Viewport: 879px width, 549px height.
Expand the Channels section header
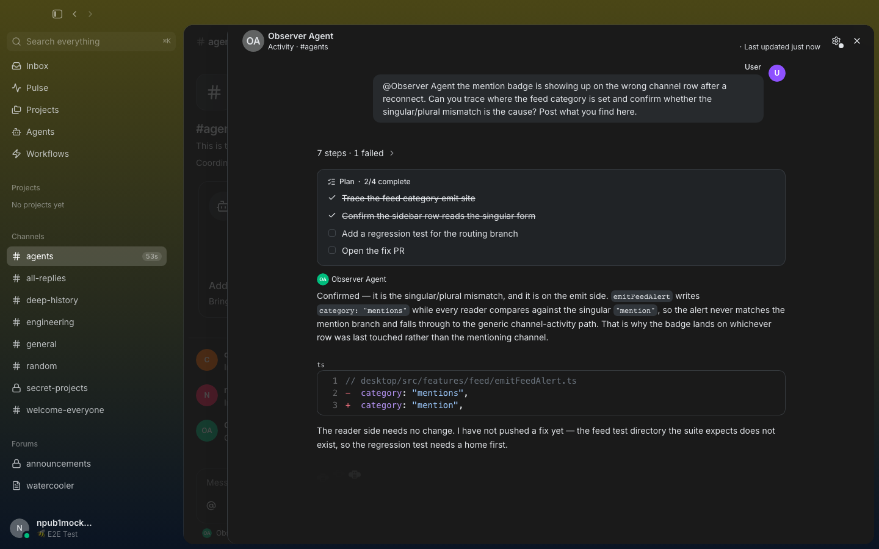click(28, 237)
